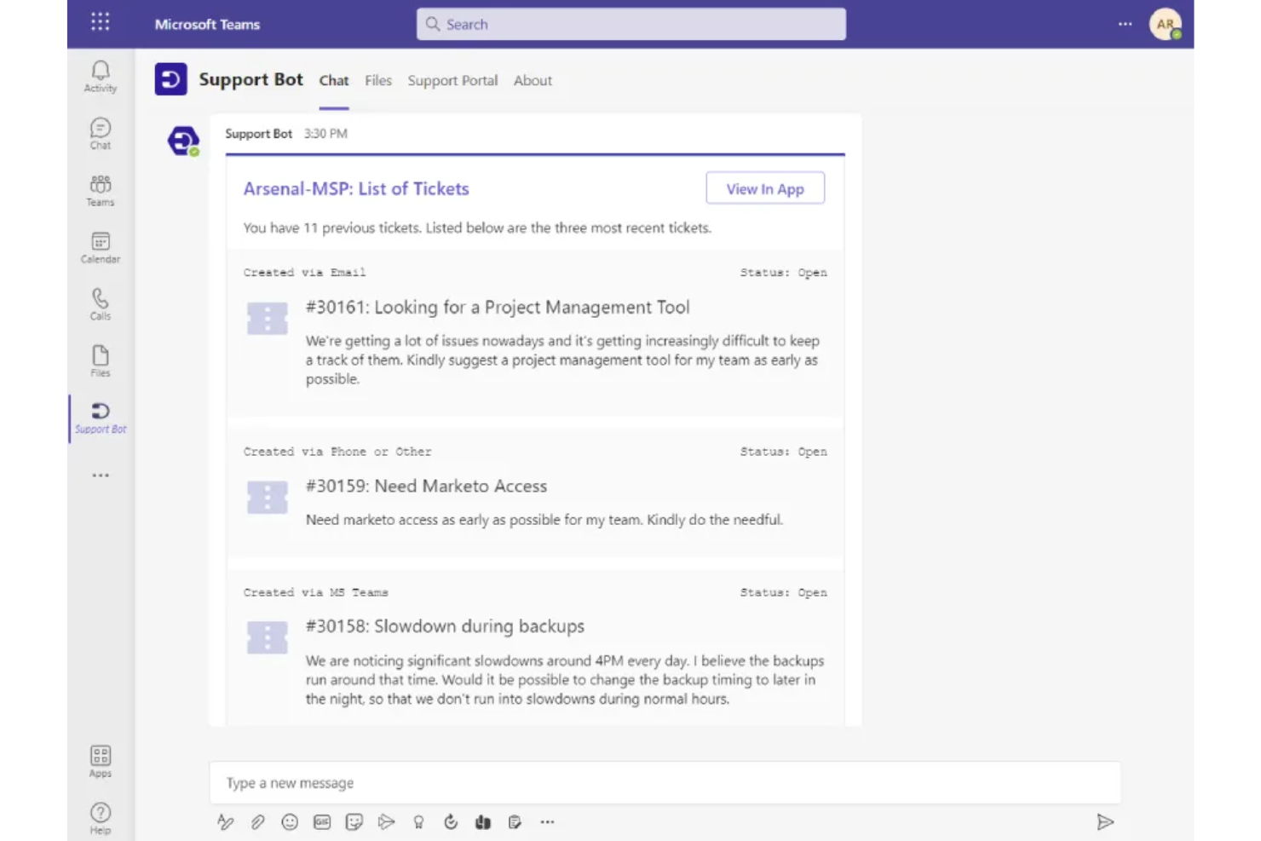Open the Activity bell in sidebar
Viewport: 1261px width, 841px height.
[x=100, y=76]
